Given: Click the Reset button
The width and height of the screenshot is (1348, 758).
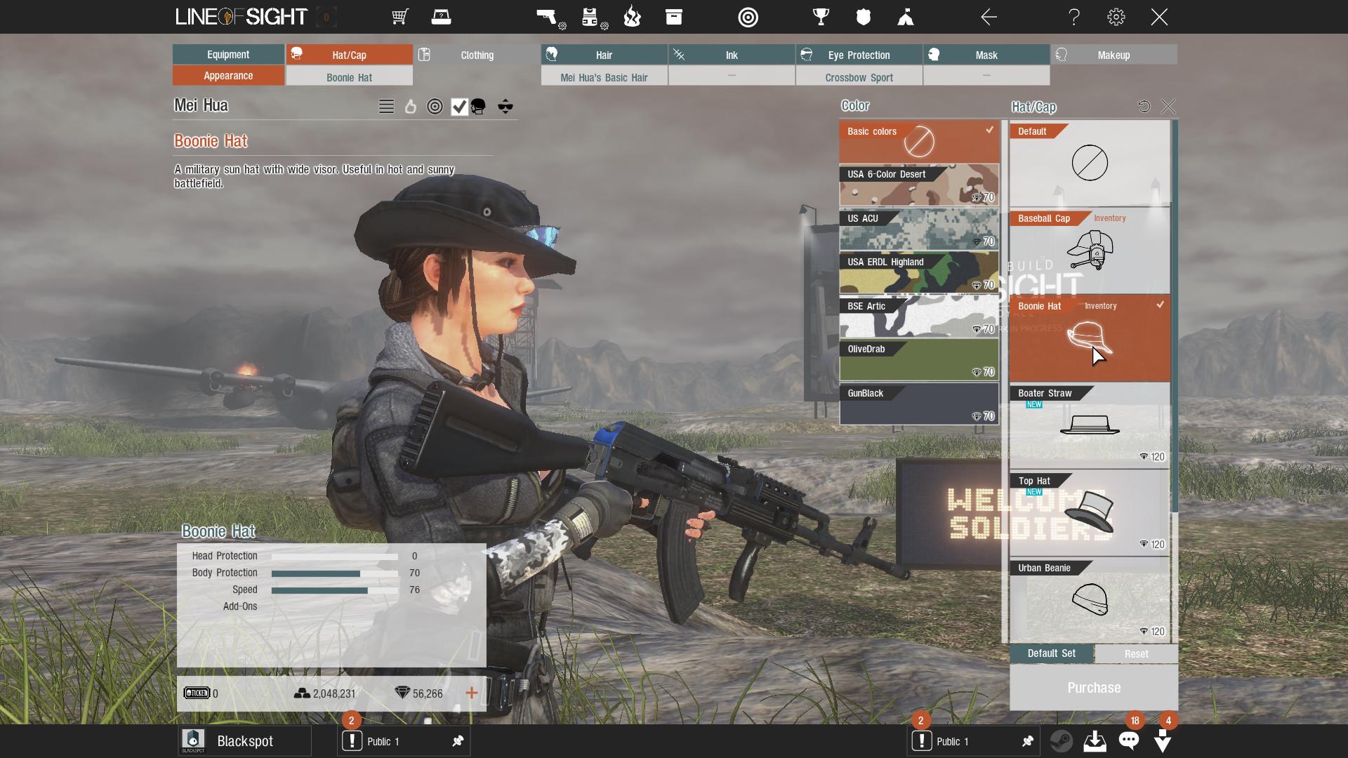Looking at the screenshot, I should (1136, 653).
